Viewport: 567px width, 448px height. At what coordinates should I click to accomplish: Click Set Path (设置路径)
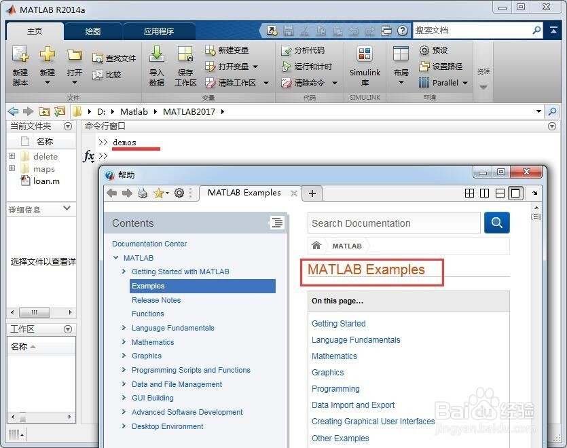[441, 67]
